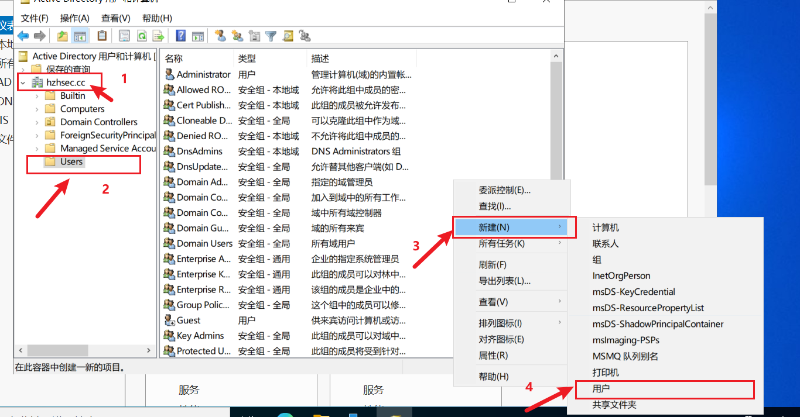800x417 pixels.
Task: Open Help via the blue question mark icon
Action: tap(181, 36)
